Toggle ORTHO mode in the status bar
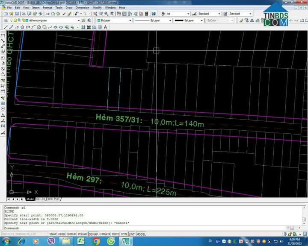This screenshot has height=246, width=308. (x=71, y=234)
